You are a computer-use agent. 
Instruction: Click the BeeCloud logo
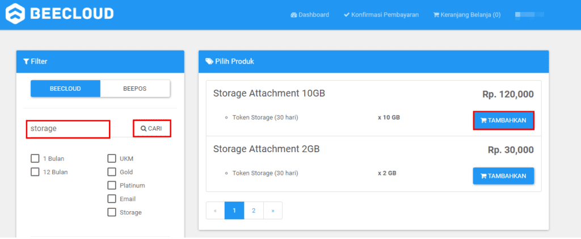tap(60, 14)
